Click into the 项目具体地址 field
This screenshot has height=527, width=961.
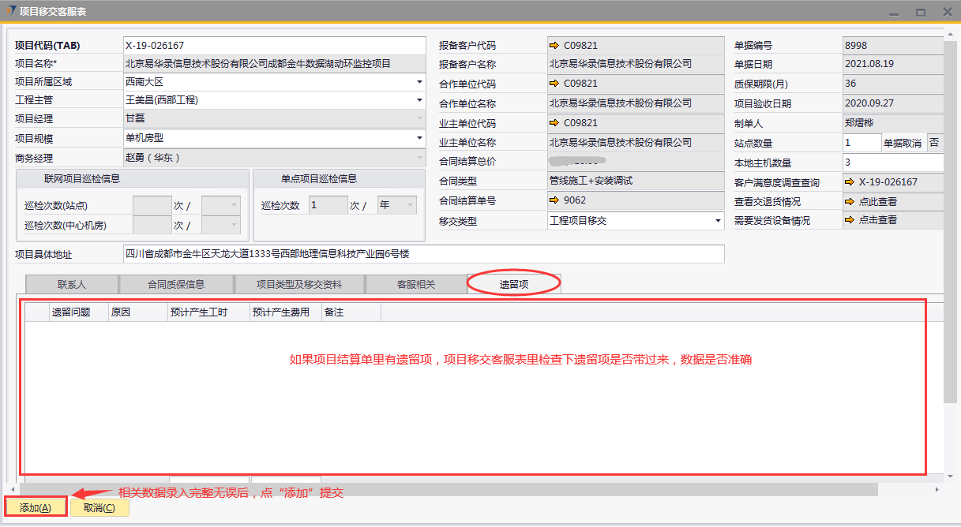423,254
